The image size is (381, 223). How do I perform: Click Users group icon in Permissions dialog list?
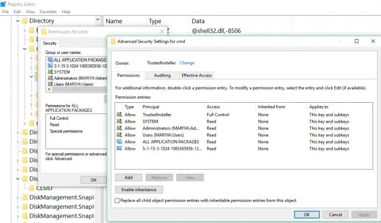pyautogui.click(x=50, y=84)
